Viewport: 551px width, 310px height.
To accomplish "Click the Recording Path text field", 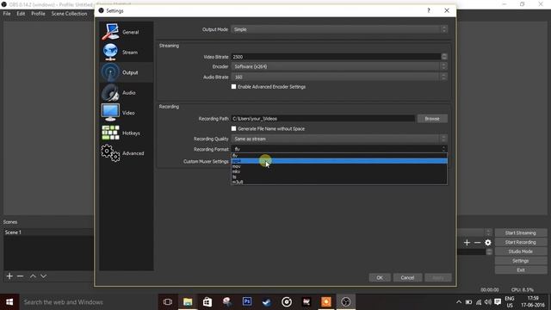I will point(323,119).
